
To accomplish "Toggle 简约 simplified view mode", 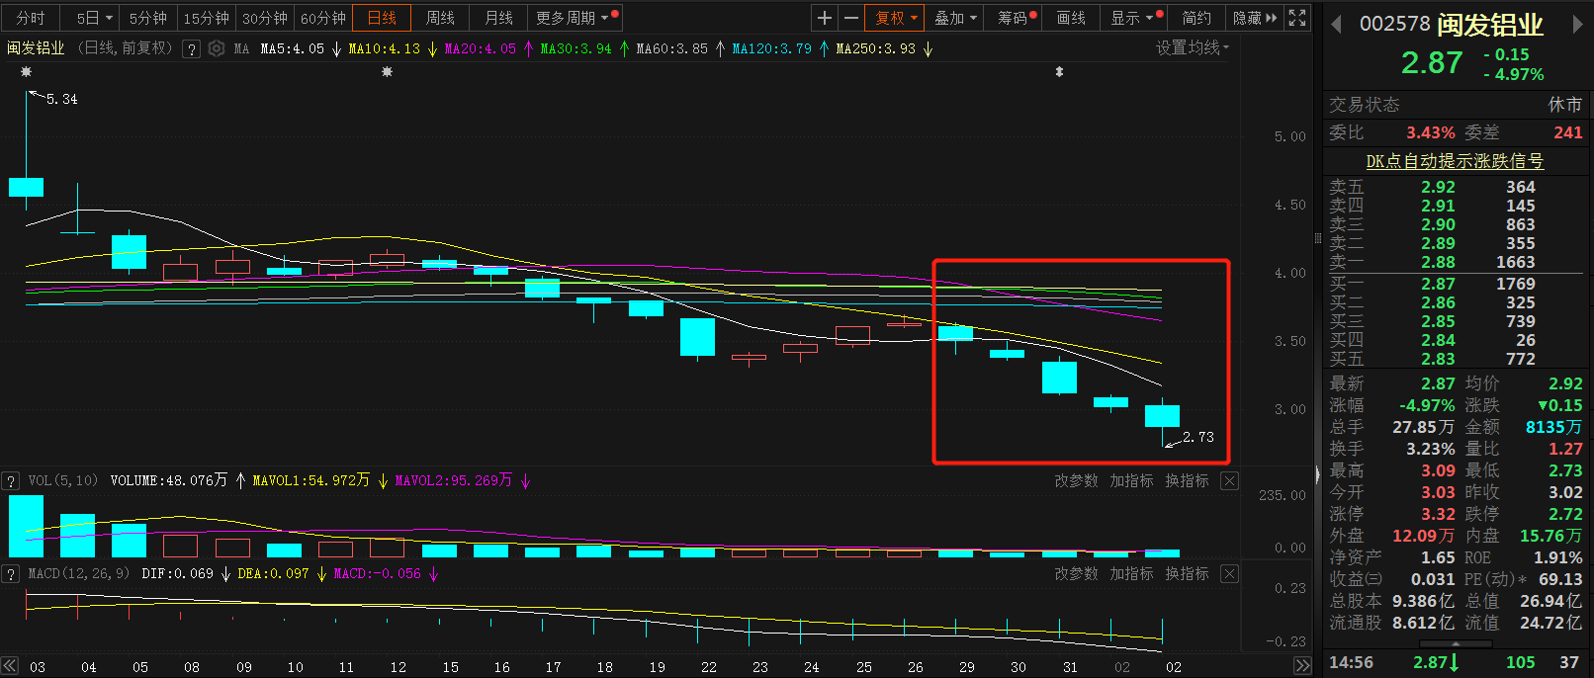I will pos(1196,18).
